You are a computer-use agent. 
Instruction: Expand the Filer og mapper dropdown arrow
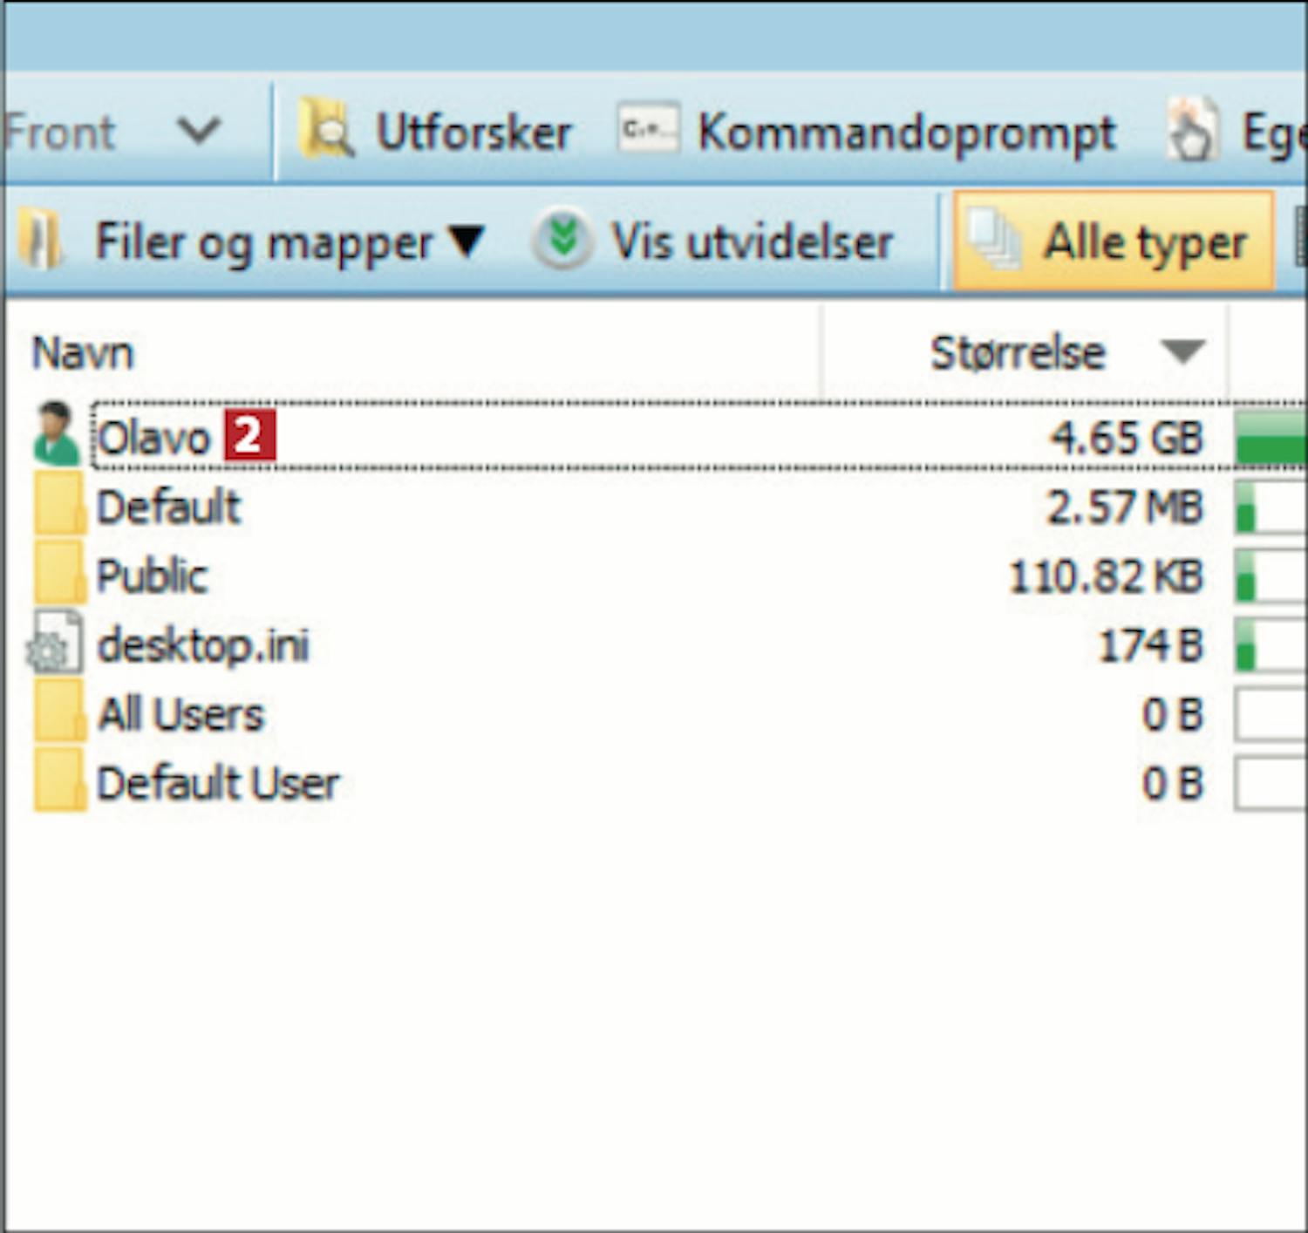click(x=467, y=242)
